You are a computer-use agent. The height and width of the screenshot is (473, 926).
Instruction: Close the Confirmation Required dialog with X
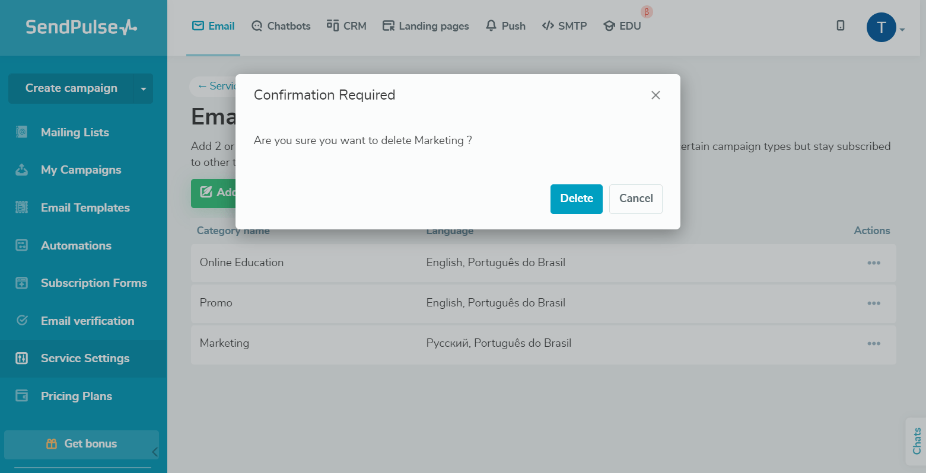click(655, 95)
